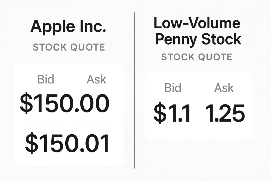Select the $1.1 bid price
Screen dimensions: 271x181
tap(172, 114)
